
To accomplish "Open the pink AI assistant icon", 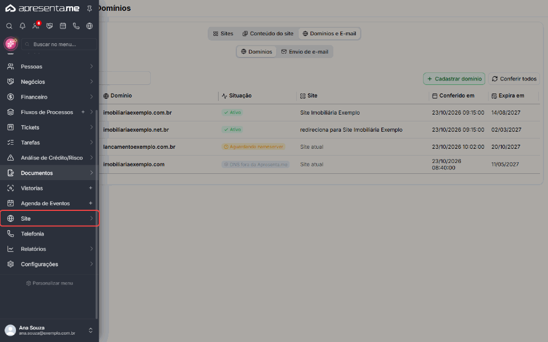I will point(10,44).
